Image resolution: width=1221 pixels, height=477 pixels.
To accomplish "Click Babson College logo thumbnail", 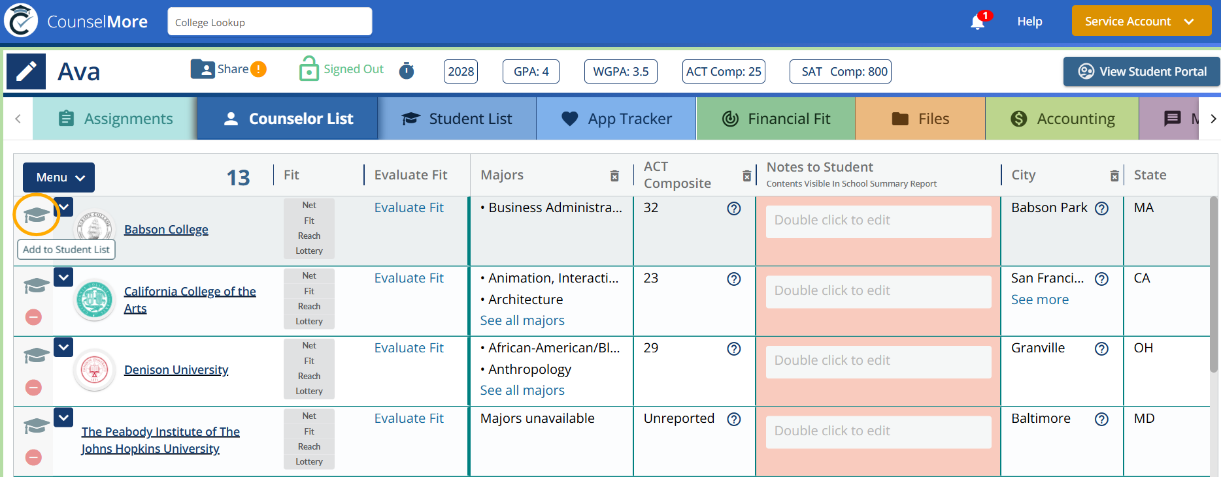I will 95,230.
